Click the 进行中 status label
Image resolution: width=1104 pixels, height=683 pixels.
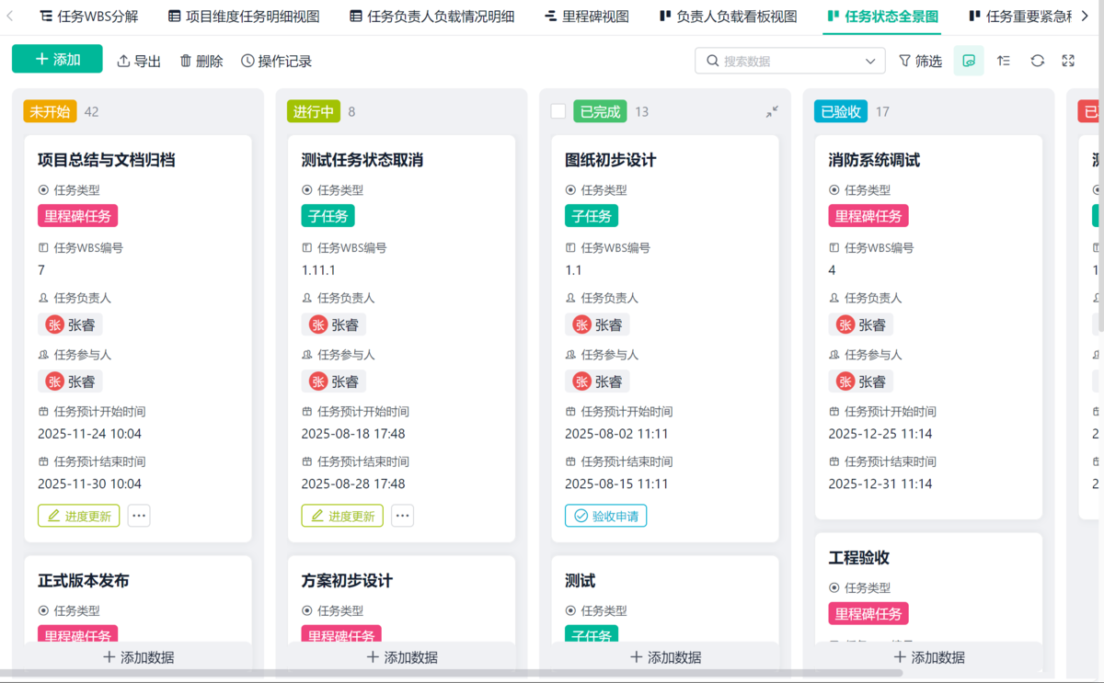coord(314,111)
